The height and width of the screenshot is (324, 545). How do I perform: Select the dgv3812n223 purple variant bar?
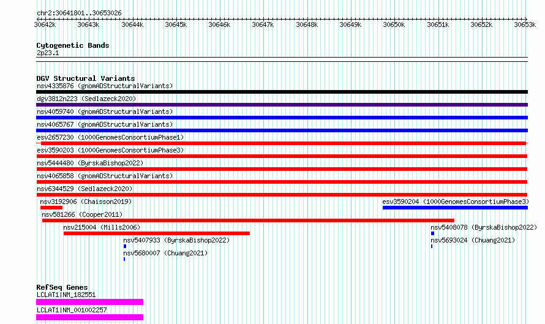click(x=282, y=105)
